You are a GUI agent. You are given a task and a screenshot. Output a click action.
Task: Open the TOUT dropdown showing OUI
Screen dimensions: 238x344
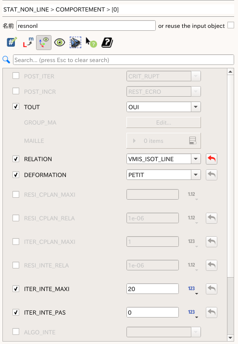tap(163, 107)
